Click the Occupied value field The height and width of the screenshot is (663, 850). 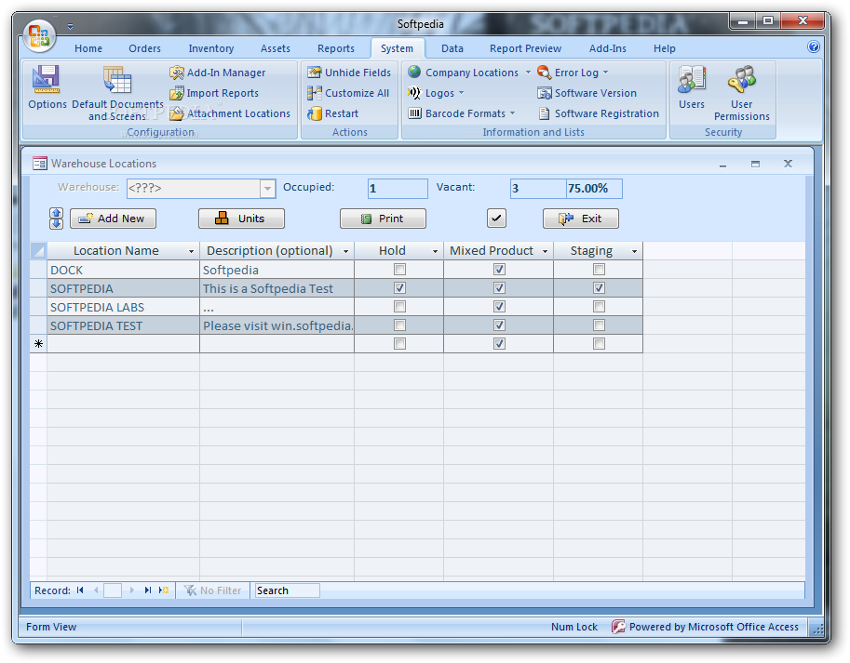(398, 189)
